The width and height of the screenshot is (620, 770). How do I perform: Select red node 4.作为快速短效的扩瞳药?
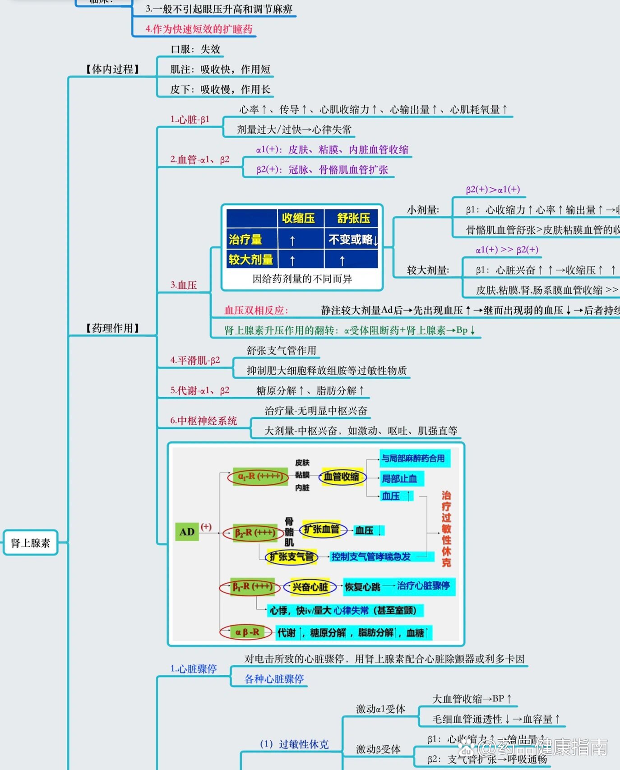199,29
